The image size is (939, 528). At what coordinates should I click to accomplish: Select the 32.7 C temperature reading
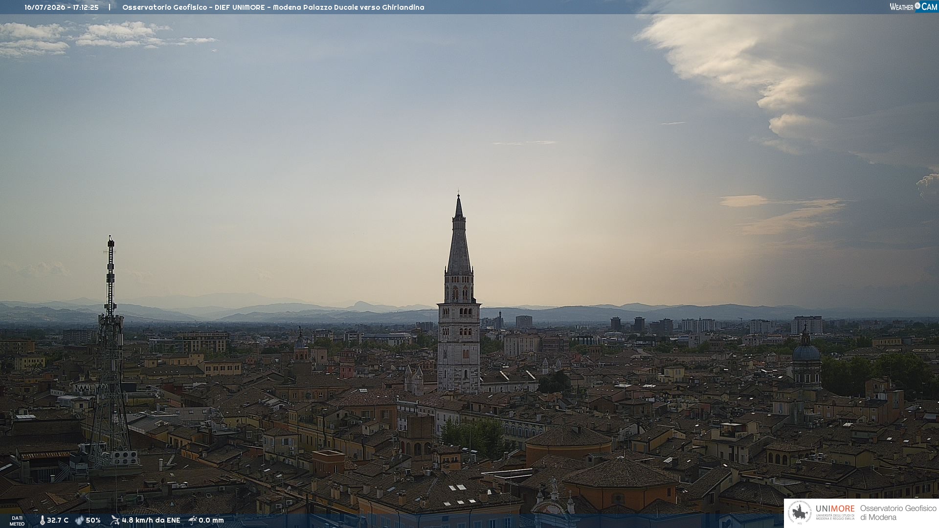pyautogui.click(x=58, y=521)
